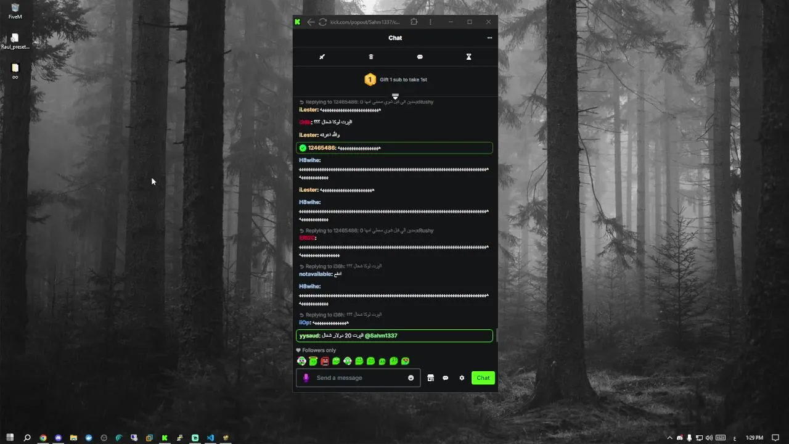789x444 pixels.
Task: Open the FiveM desktop shortcut
Action: click(x=15, y=11)
